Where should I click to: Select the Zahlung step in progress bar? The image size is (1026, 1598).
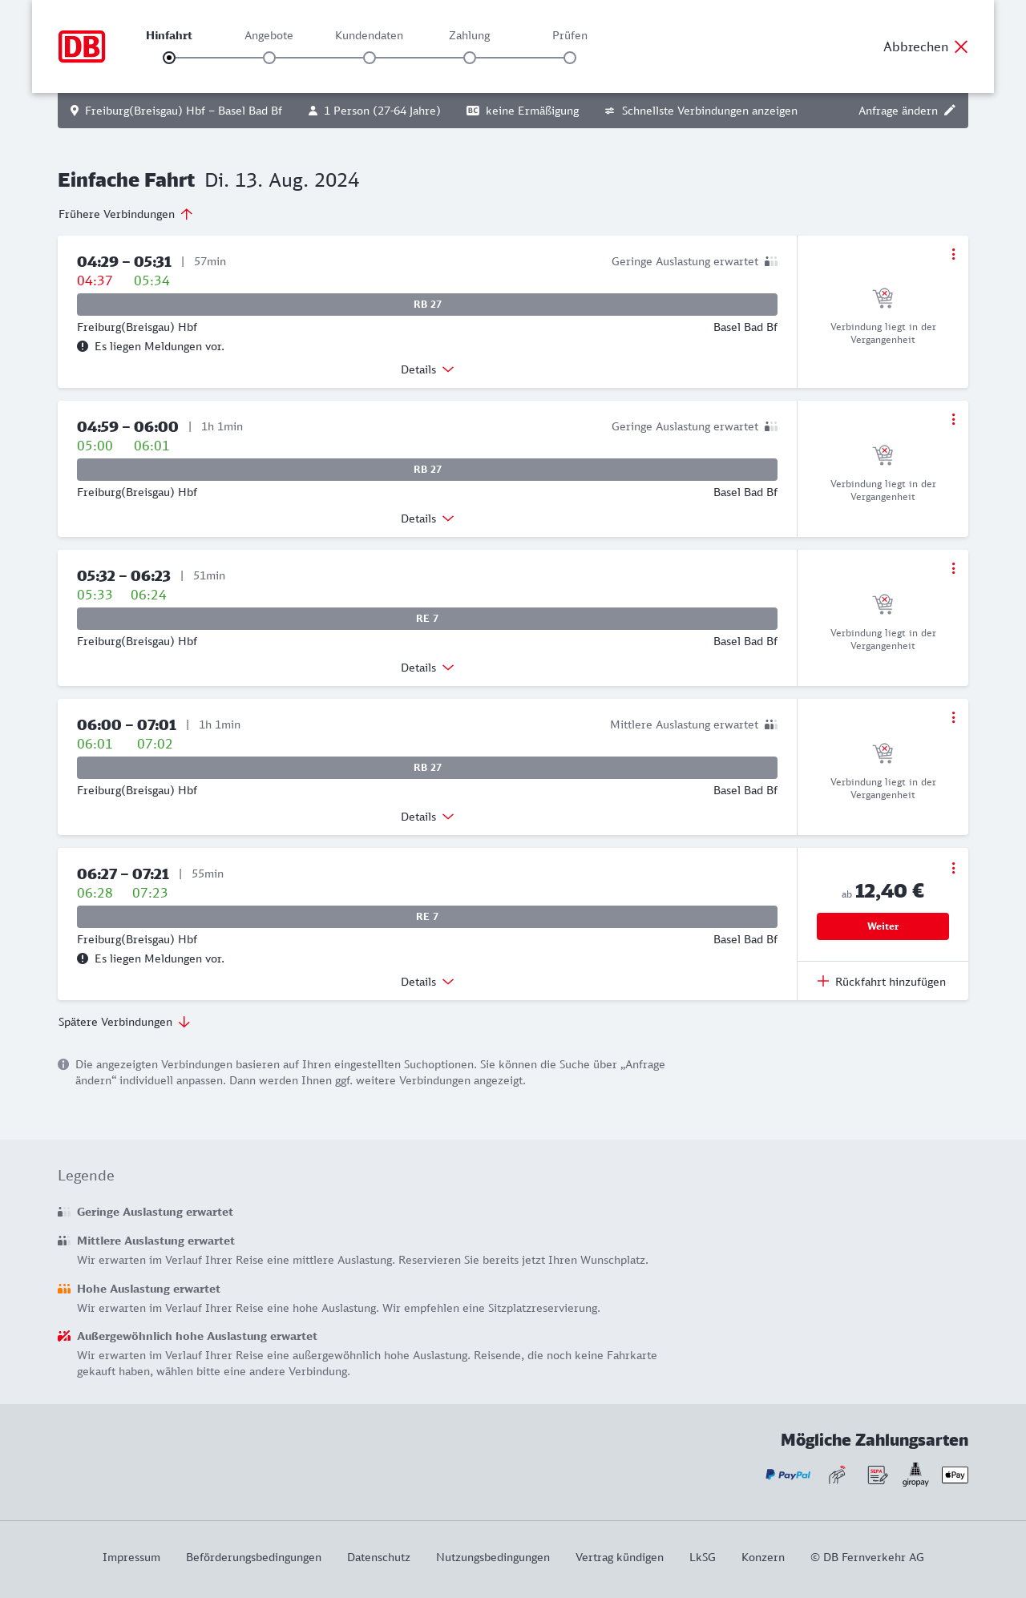pos(470,58)
